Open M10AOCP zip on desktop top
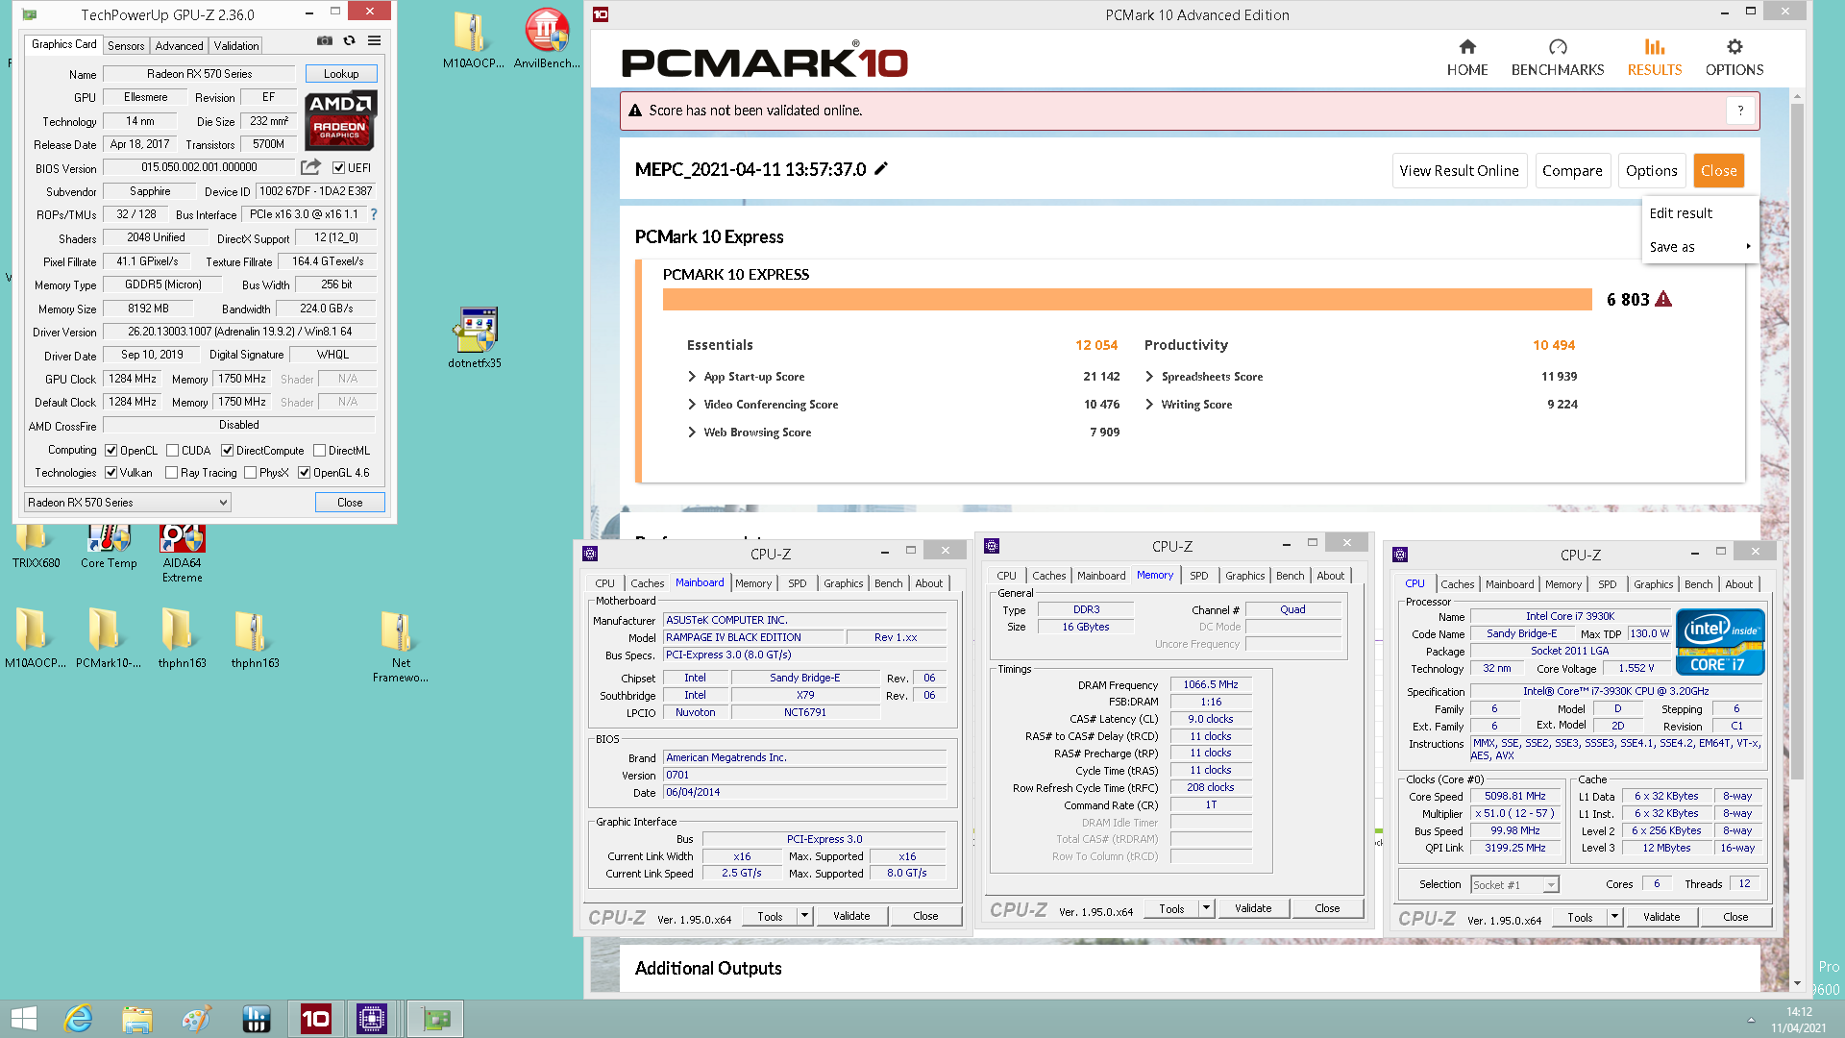The width and height of the screenshot is (1845, 1038). [472, 41]
